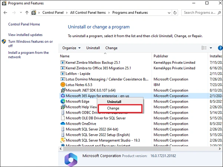223x167 pixels.
Task: Select Microsoft SQL Server 2022 (64-bit) icon
Action: (63, 129)
